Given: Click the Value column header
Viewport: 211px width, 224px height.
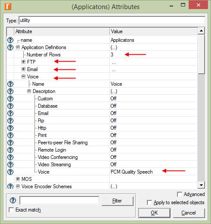Looking at the screenshot, I should [154, 31].
